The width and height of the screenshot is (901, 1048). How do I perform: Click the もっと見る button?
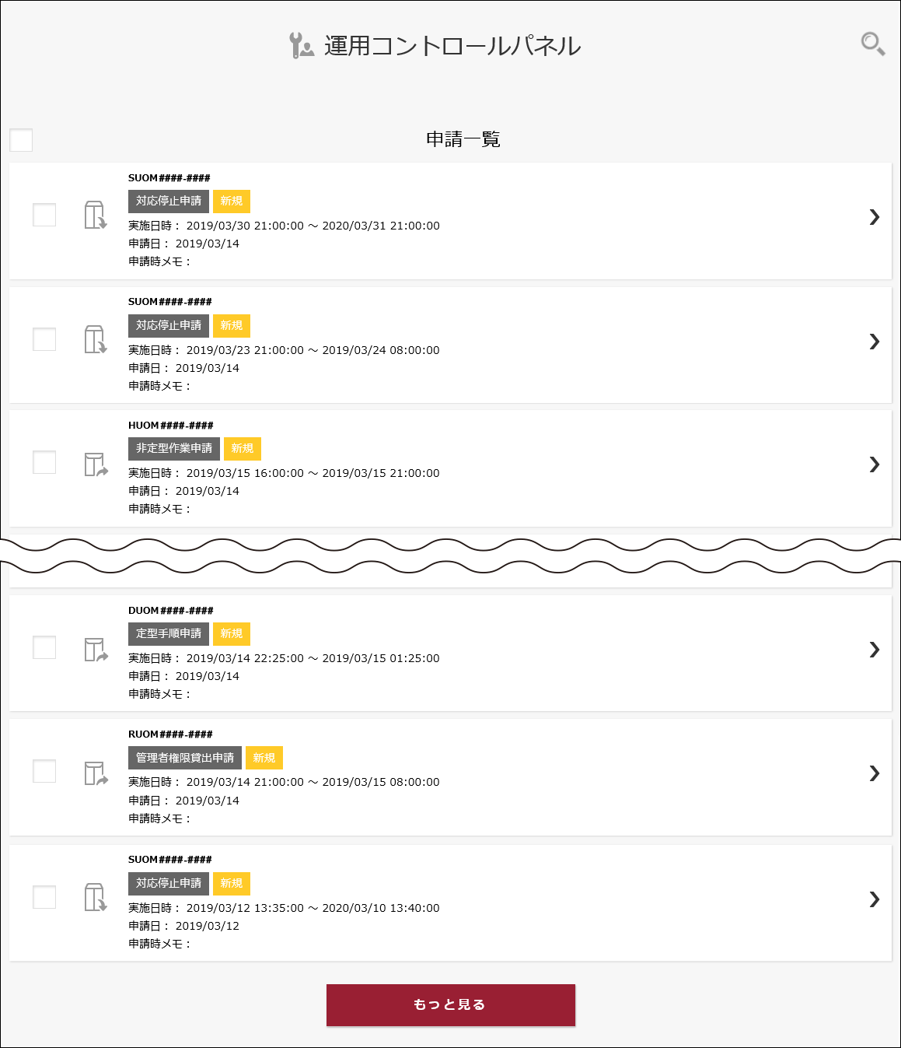point(451,1004)
